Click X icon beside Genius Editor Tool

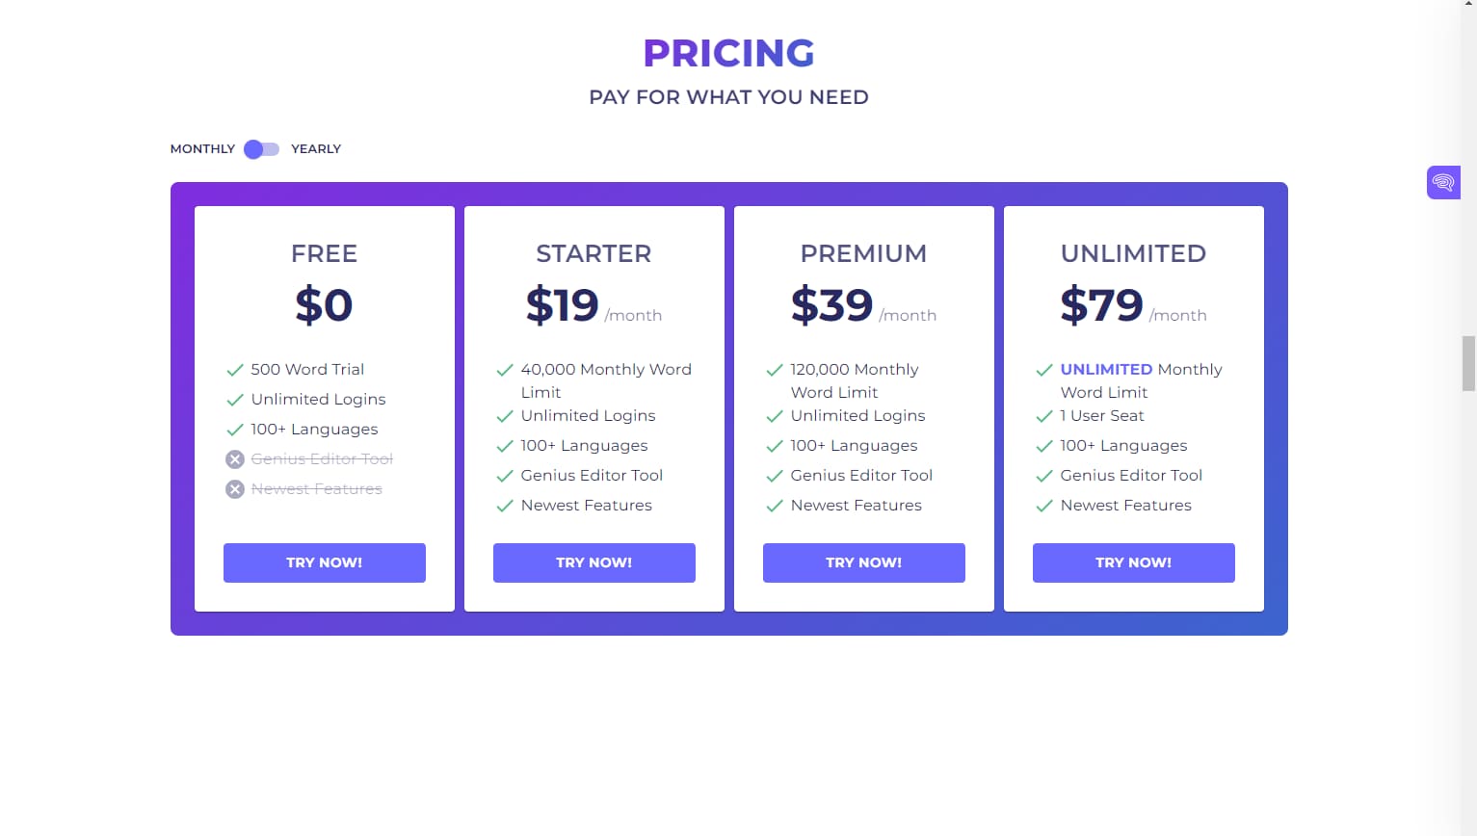click(x=235, y=459)
